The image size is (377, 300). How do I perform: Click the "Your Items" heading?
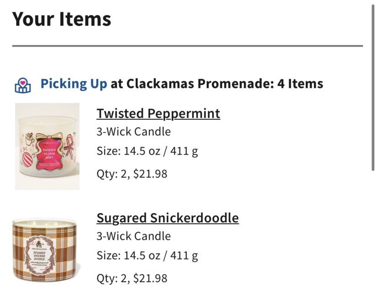point(62,19)
